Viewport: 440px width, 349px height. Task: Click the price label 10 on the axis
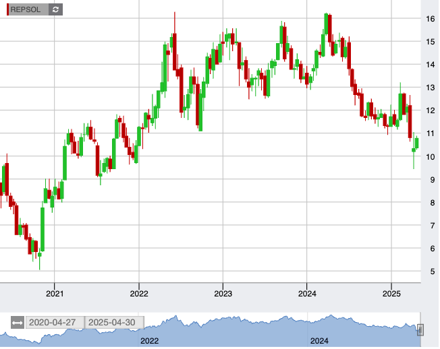point(430,157)
